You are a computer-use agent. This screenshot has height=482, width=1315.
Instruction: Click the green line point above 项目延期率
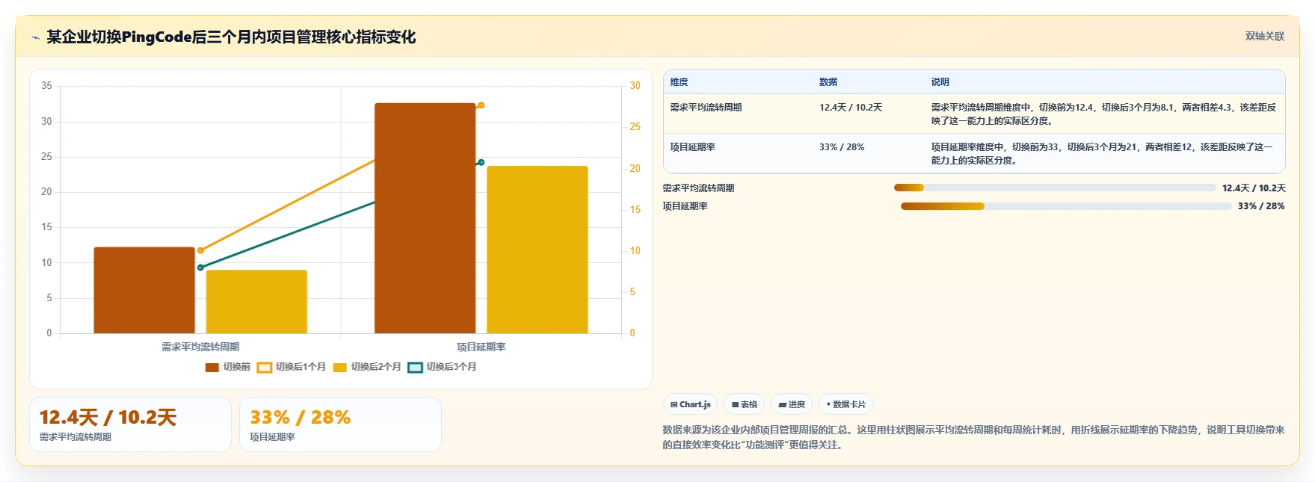click(481, 162)
